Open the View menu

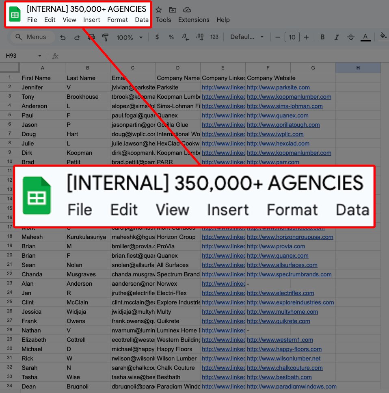click(x=69, y=20)
